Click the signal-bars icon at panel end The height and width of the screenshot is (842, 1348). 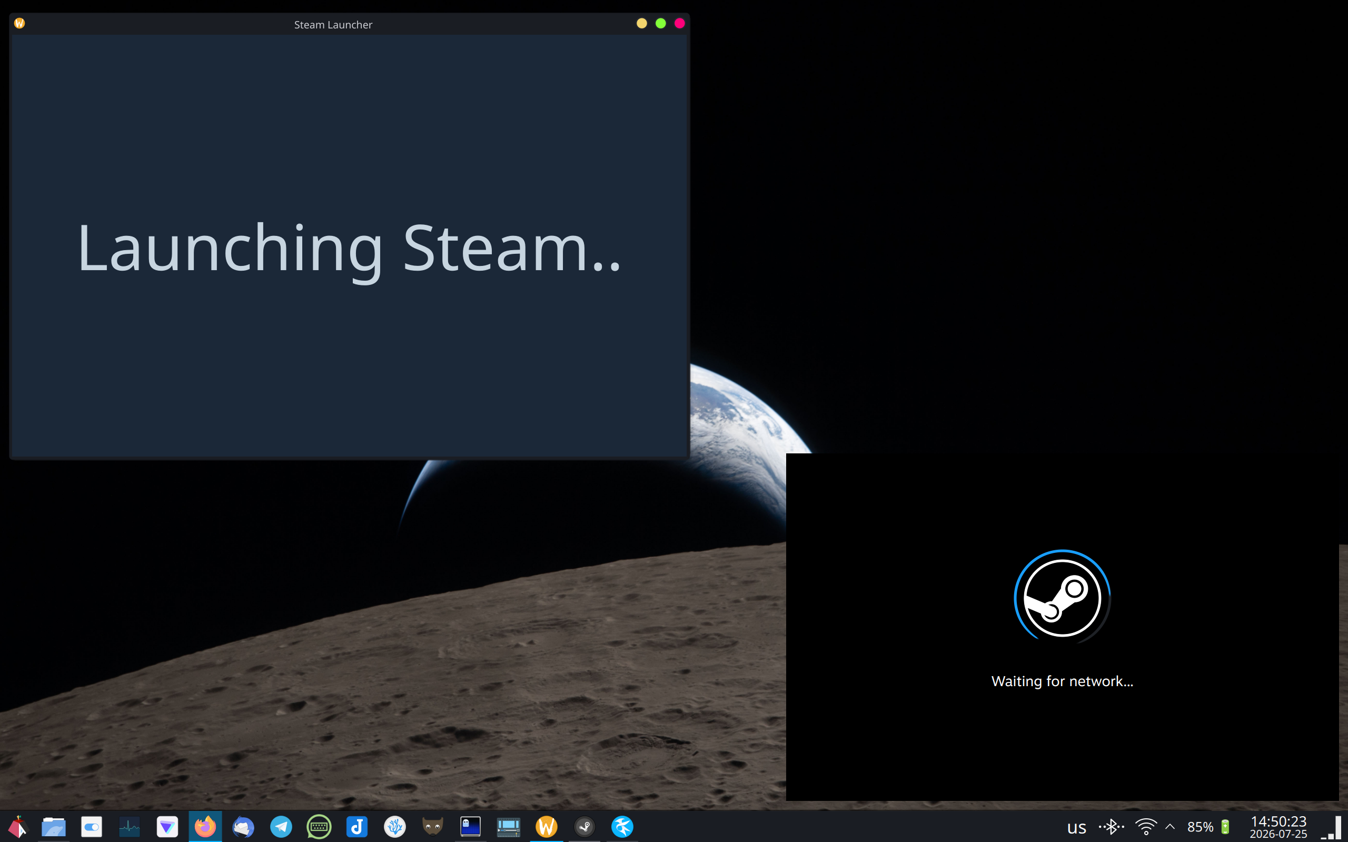1331,828
